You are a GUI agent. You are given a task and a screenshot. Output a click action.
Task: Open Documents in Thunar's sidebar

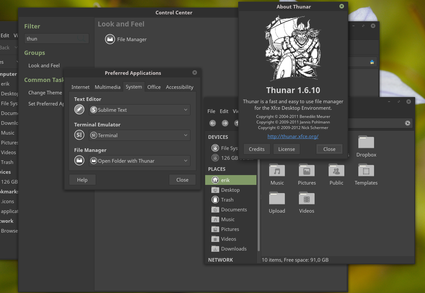[231, 209]
